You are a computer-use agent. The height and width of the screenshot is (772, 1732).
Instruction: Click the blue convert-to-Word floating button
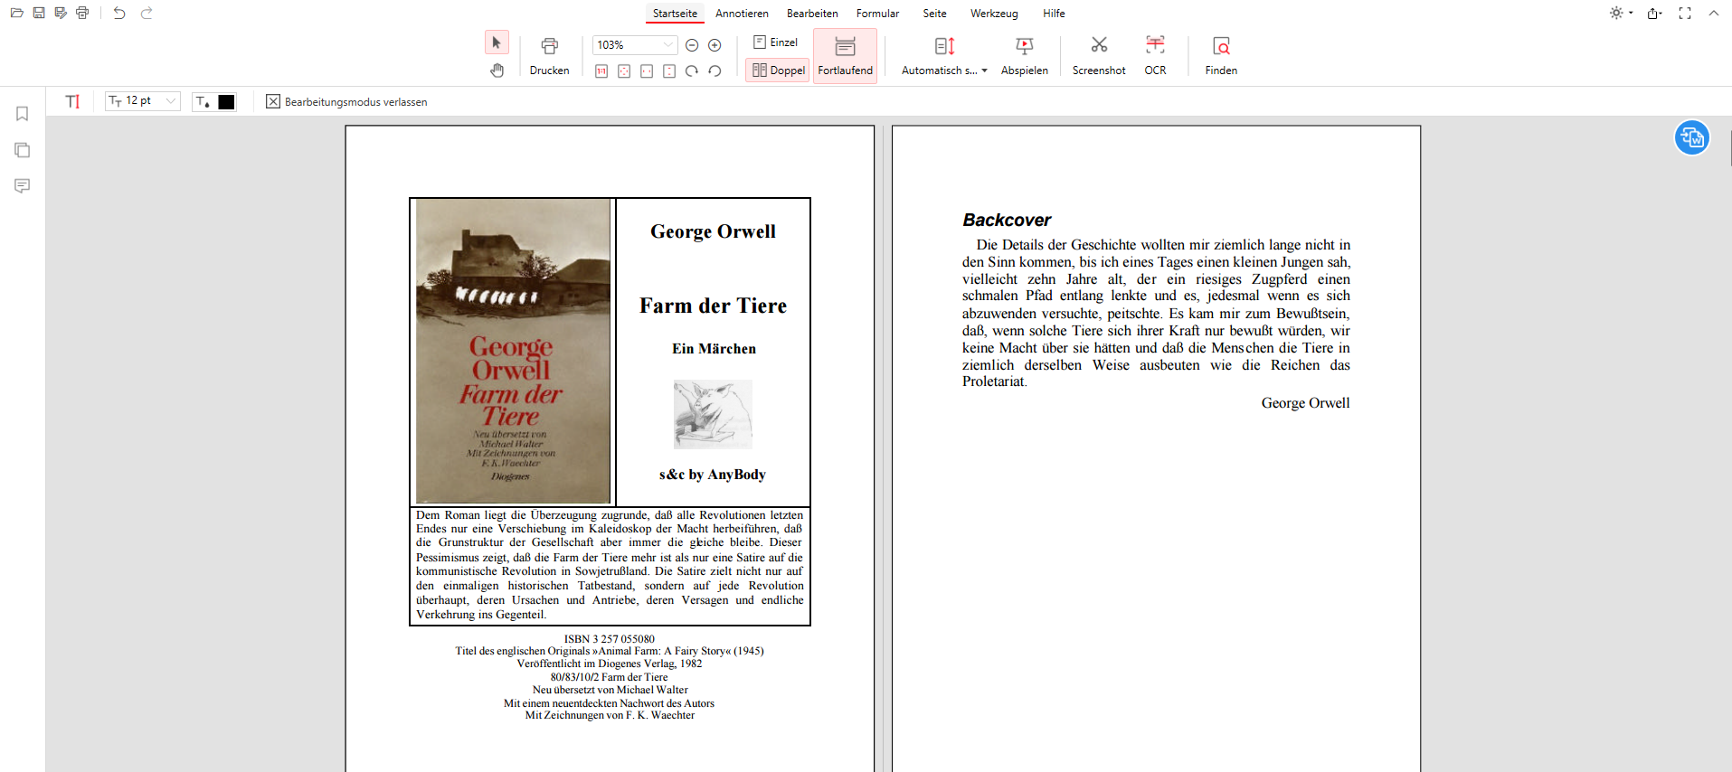pyautogui.click(x=1691, y=138)
